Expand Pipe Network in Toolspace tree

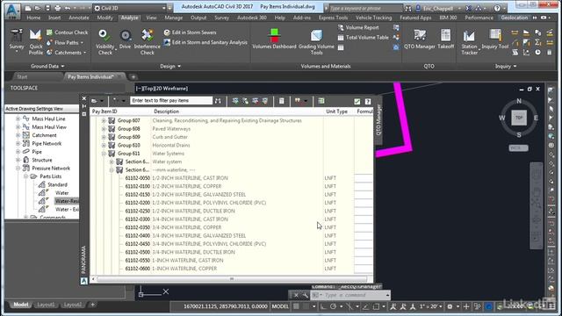coord(18,144)
